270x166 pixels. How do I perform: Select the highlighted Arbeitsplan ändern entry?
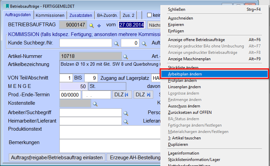214,74
